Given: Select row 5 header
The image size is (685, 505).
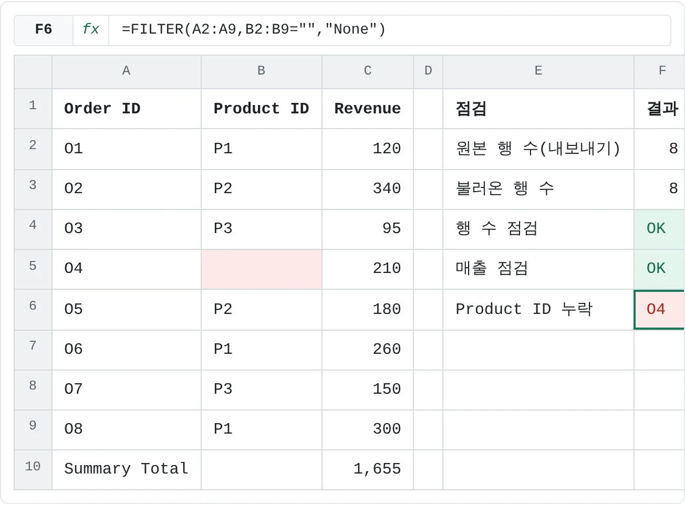Looking at the screenshot, I should coord(33,269).
